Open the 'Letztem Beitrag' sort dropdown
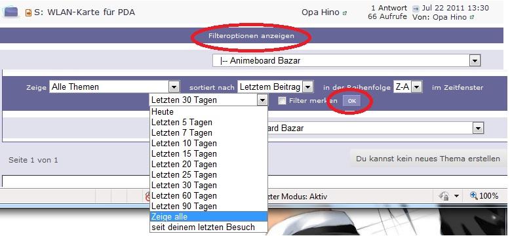The image size is (510, 236). click(275, 87)
